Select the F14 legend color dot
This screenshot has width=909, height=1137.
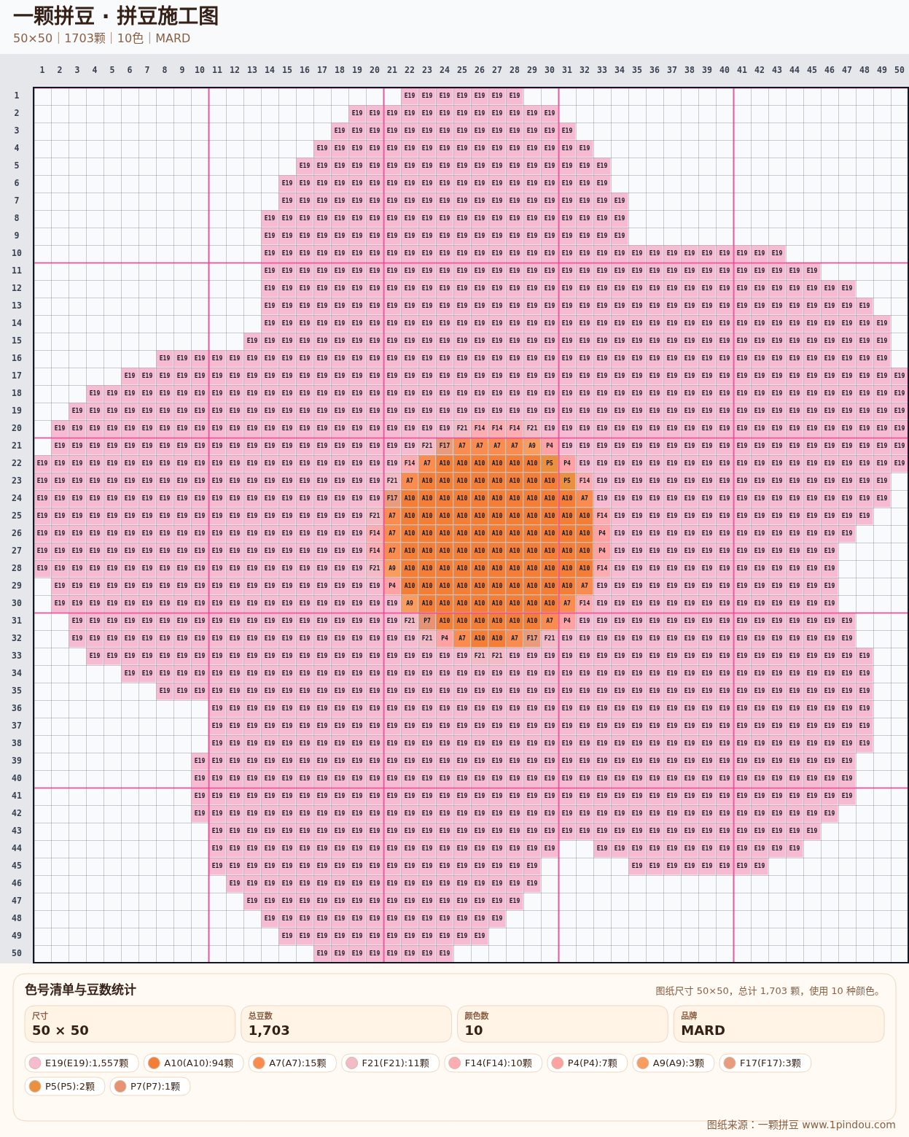(x=455, y=1063)
